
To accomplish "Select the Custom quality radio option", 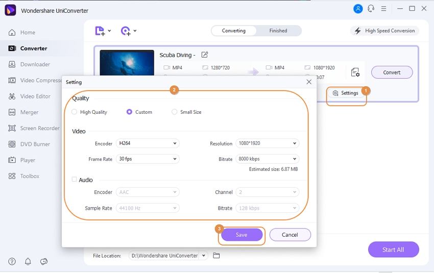I will (129, 112).
